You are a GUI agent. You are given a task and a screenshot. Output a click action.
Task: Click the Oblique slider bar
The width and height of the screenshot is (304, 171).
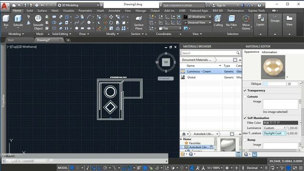pos(275,84)
